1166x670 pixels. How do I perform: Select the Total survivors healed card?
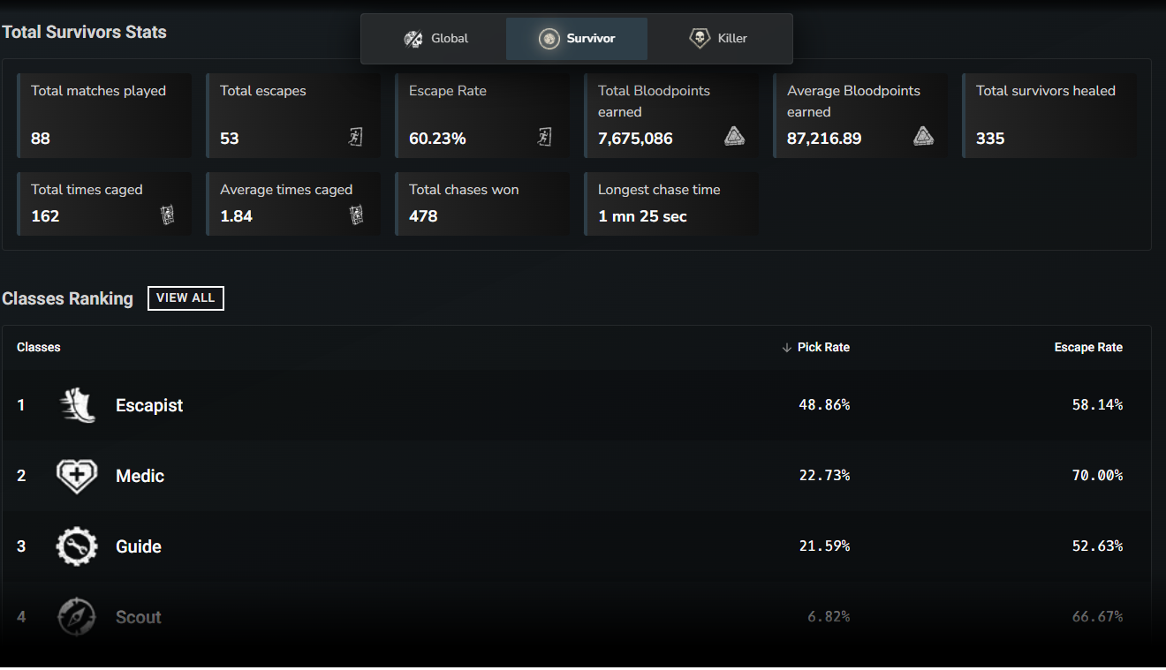click(1049, 116)
